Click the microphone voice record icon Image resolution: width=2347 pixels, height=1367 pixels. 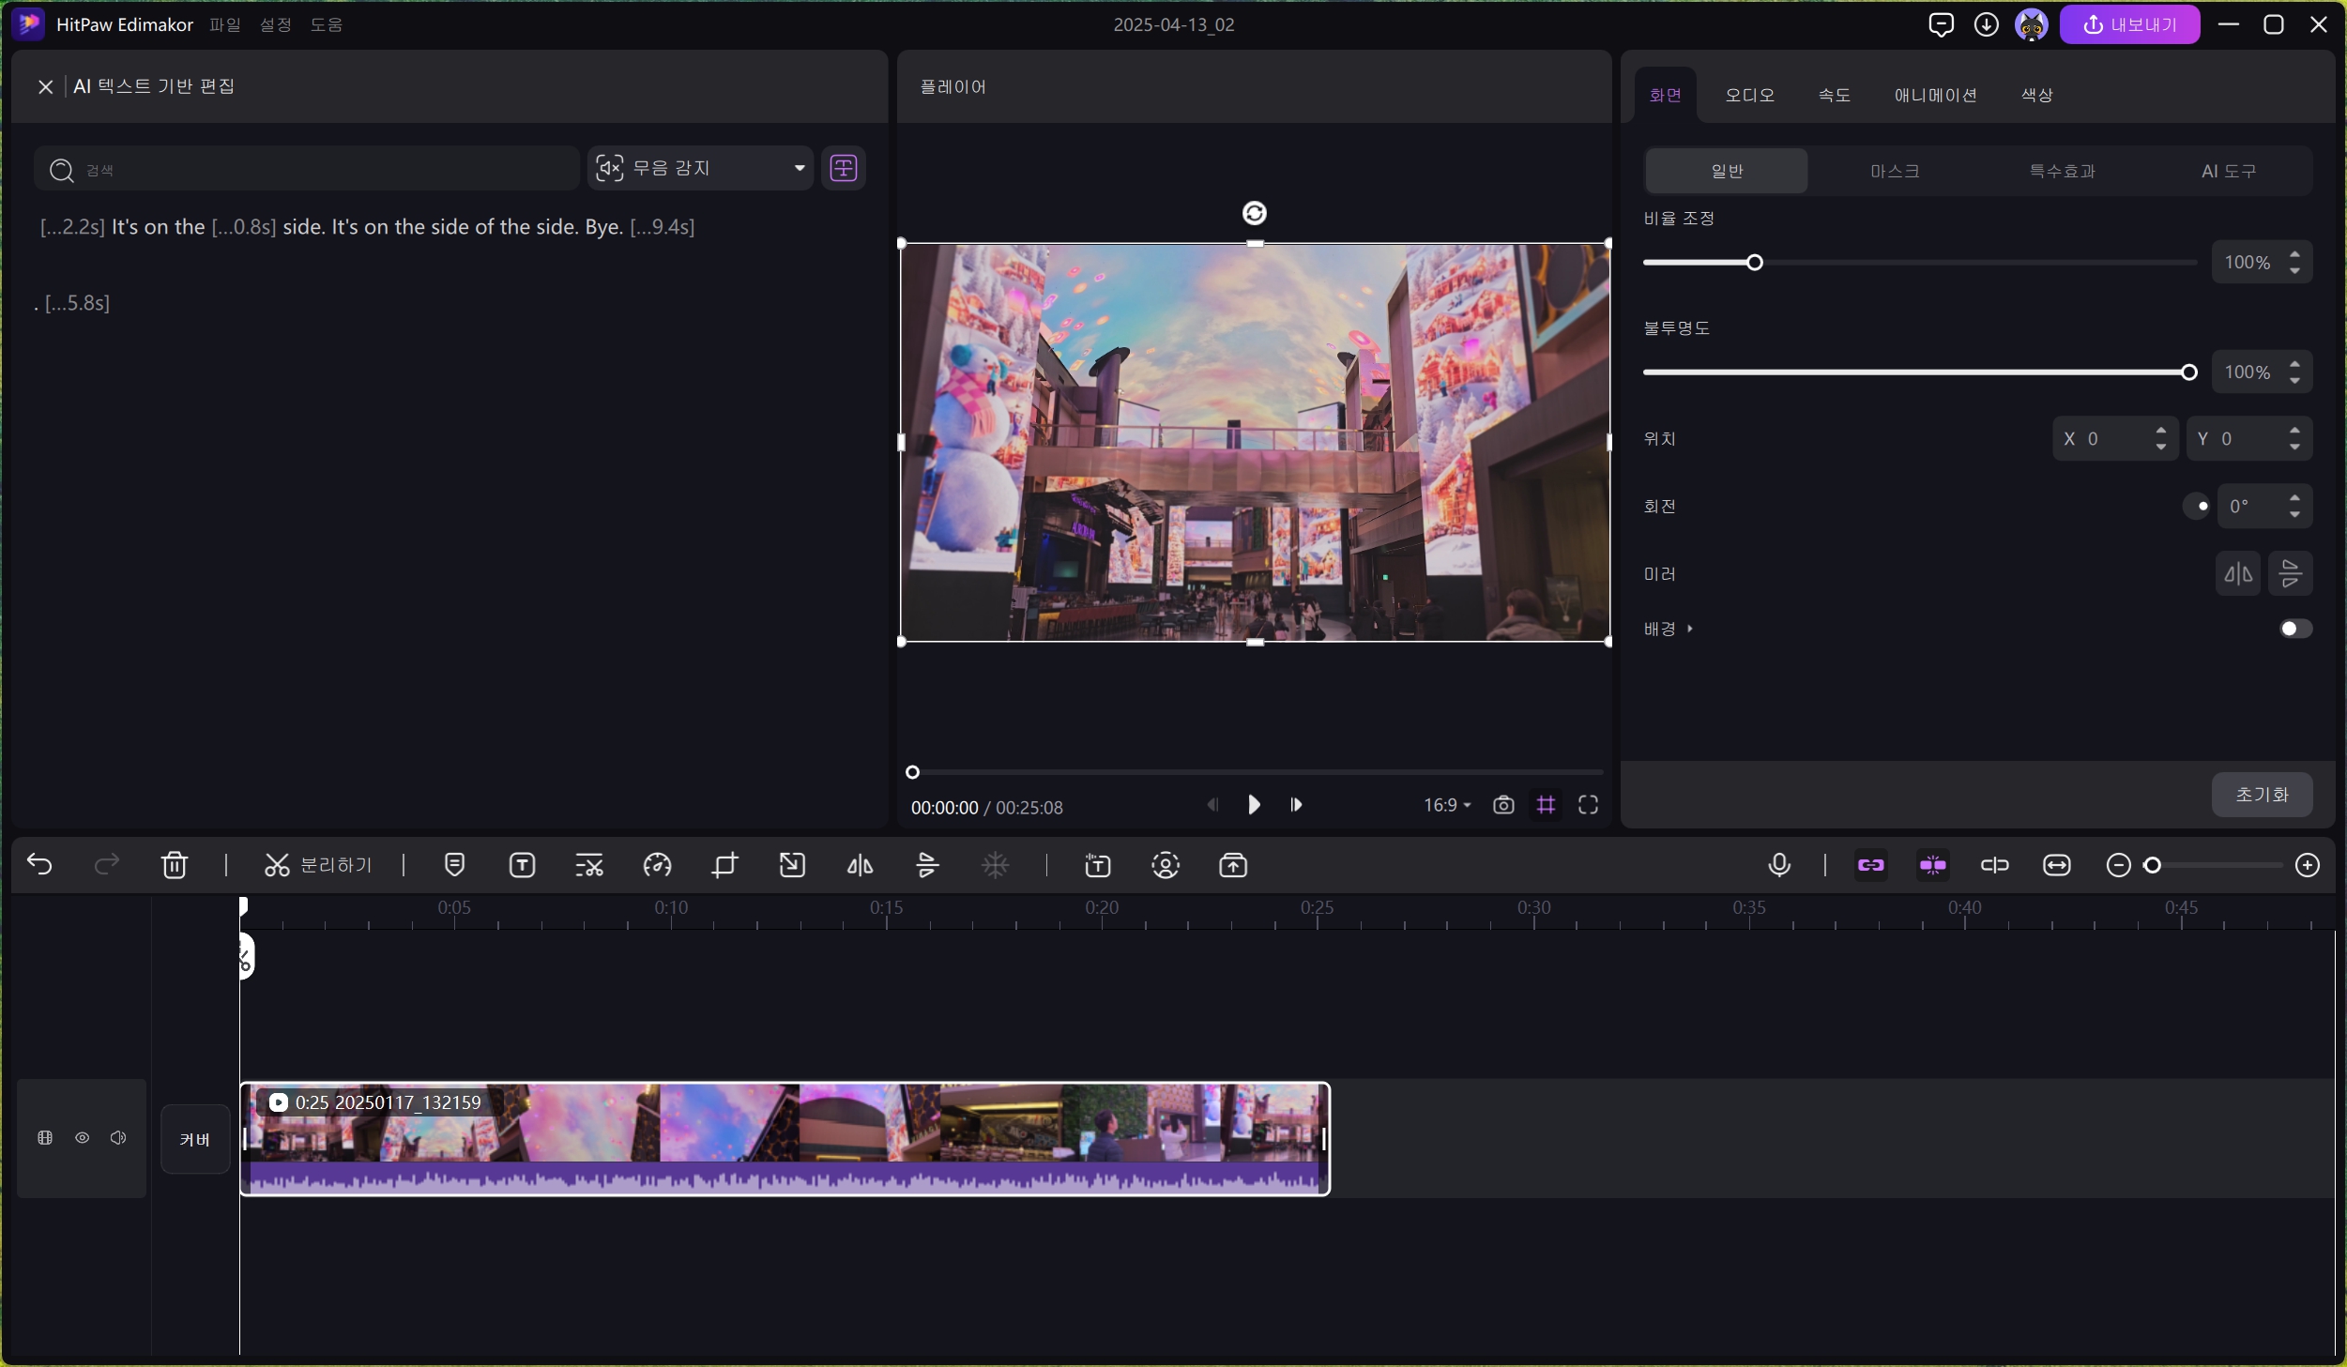(1778, 865)
